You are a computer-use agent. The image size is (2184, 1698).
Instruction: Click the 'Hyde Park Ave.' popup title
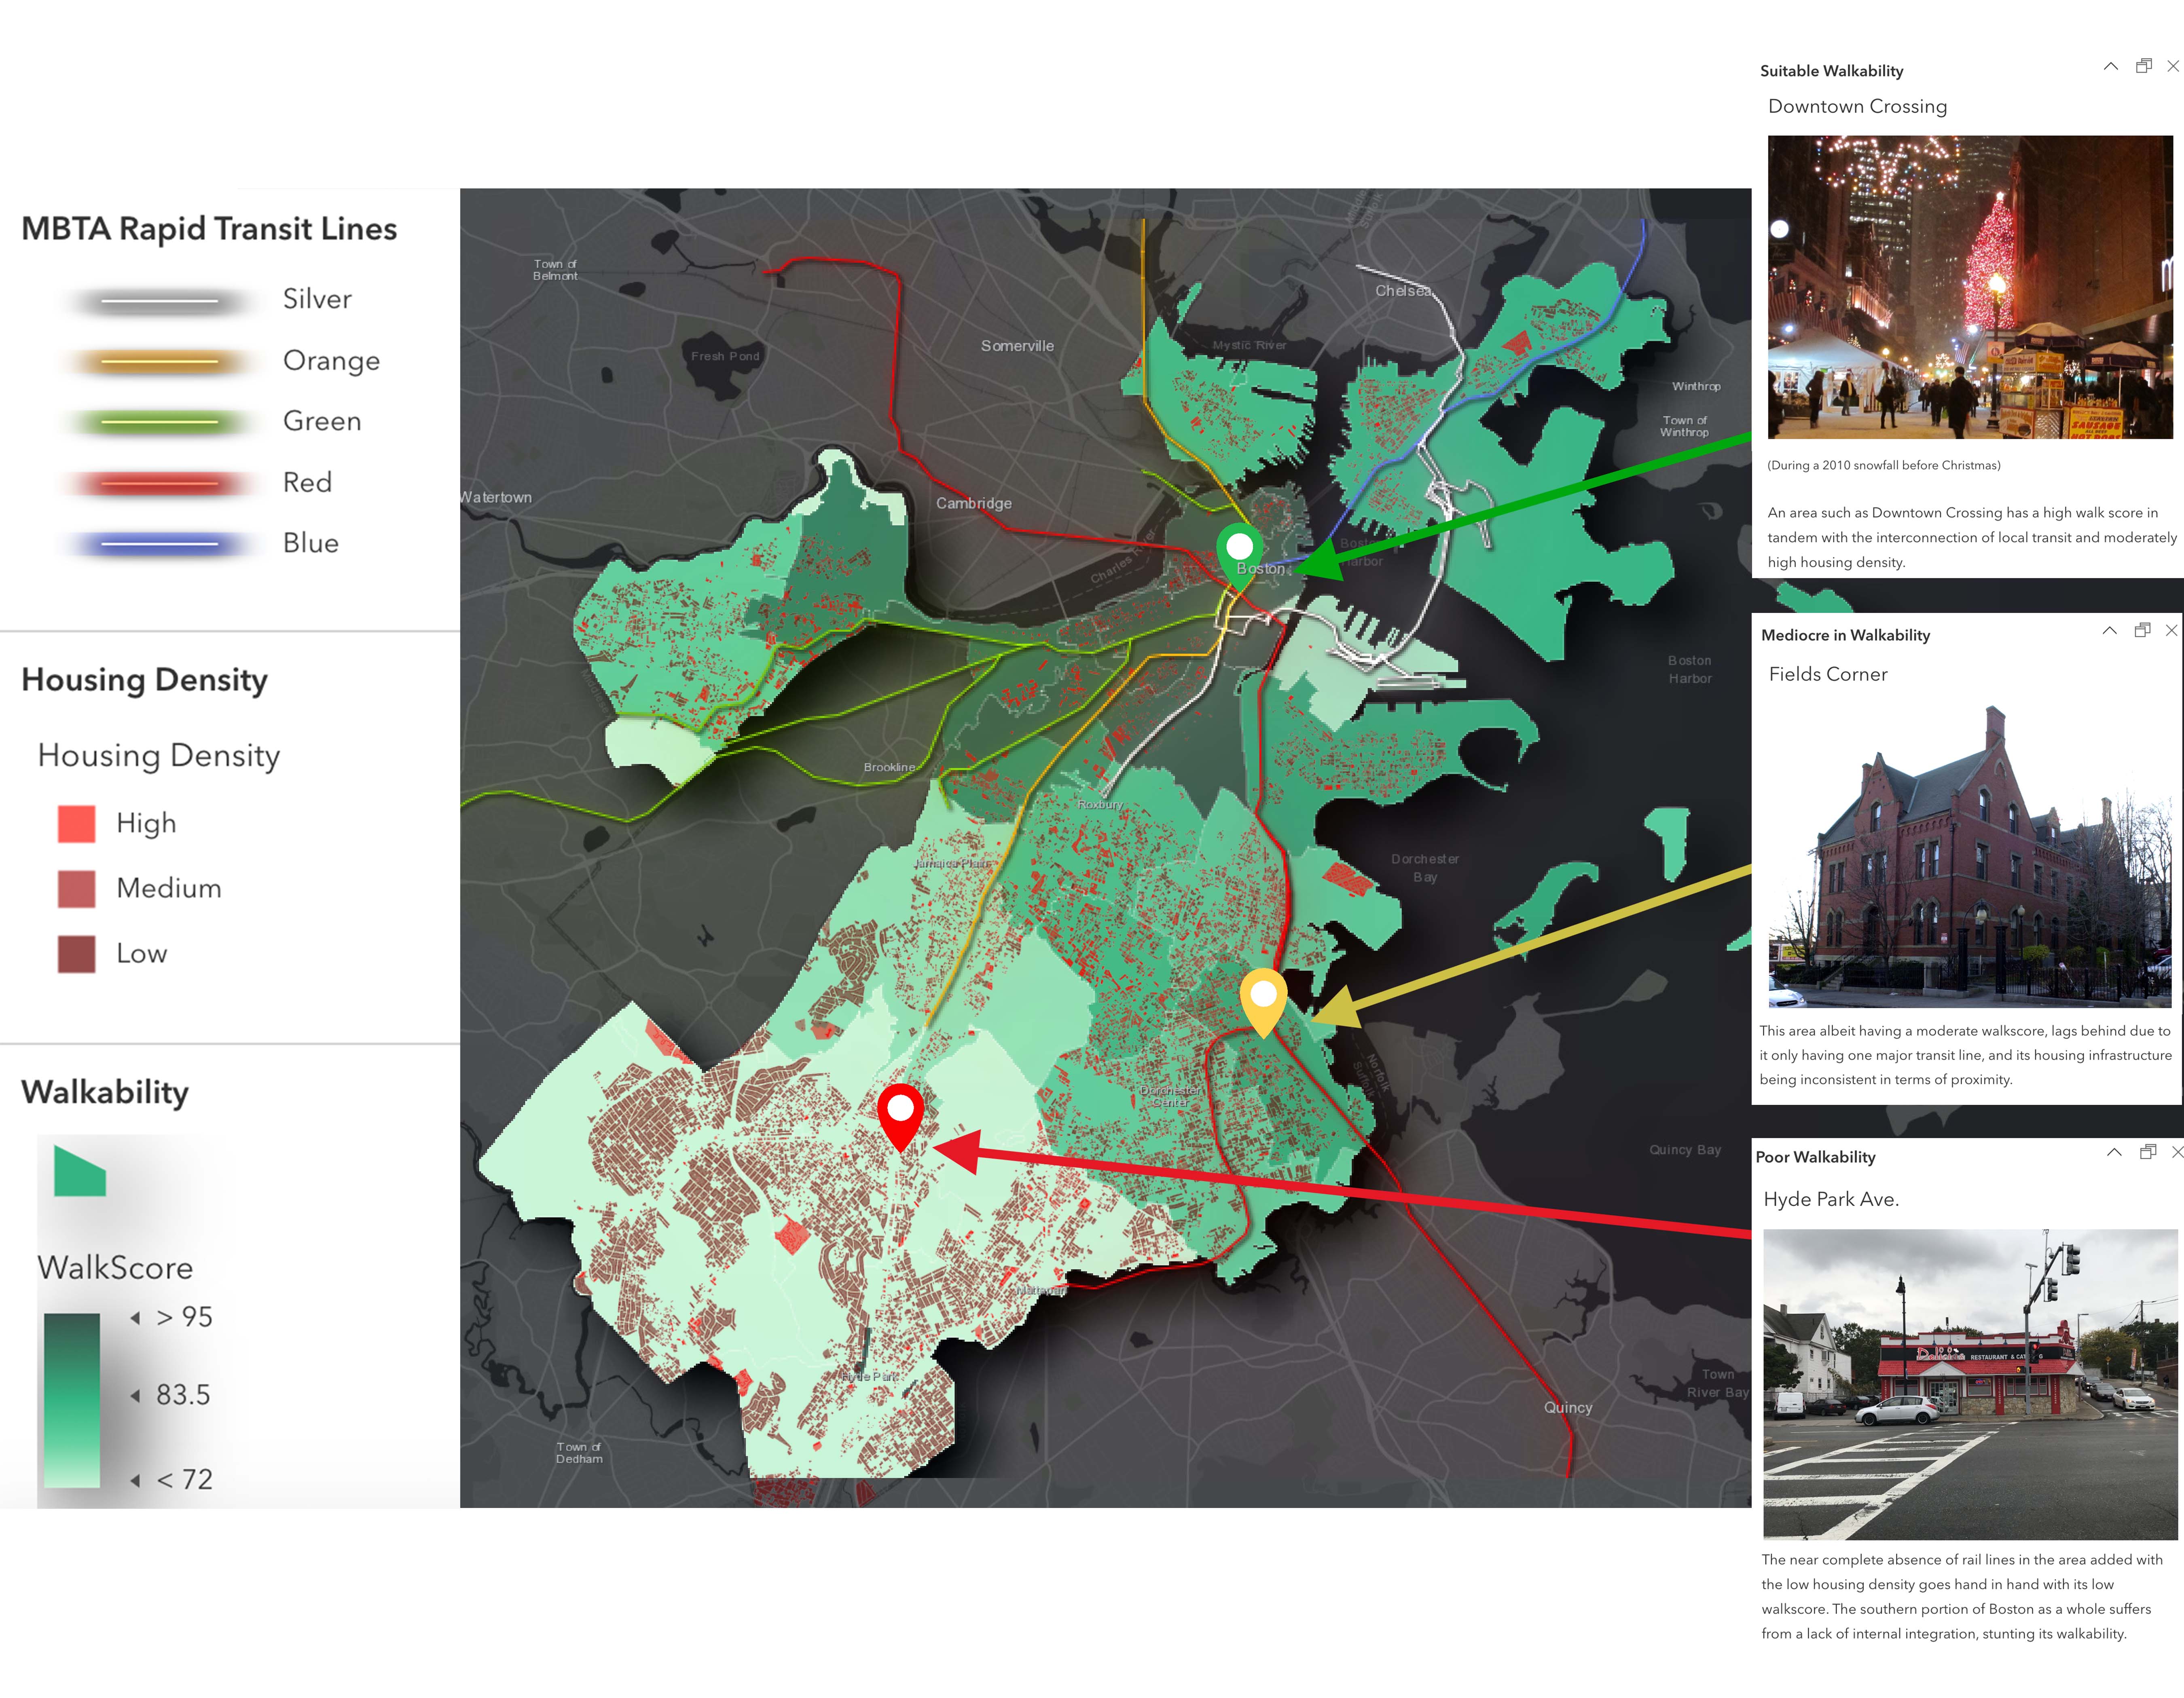1830,1199
